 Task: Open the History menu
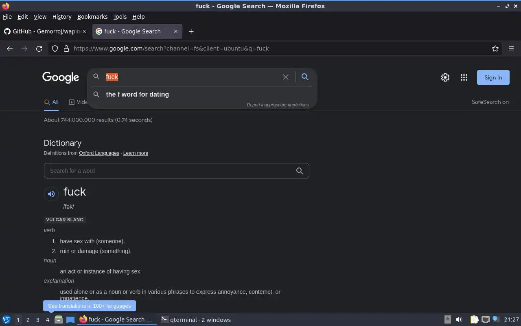click(62, 17)
